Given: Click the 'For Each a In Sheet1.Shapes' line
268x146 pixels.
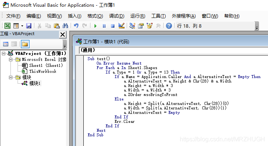Looking at the screenshot, I should coord(127,68).
